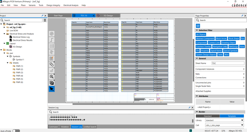Viewport: 247px width, 132px height.
Task: Pin the Project panel
Action: point(42,16)
